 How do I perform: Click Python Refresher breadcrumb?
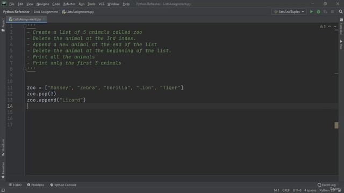(x=16, y=12)
